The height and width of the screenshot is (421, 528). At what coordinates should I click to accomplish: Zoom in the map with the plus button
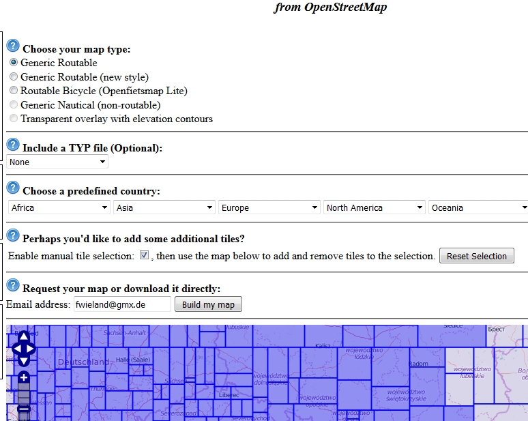click(23, 377)
